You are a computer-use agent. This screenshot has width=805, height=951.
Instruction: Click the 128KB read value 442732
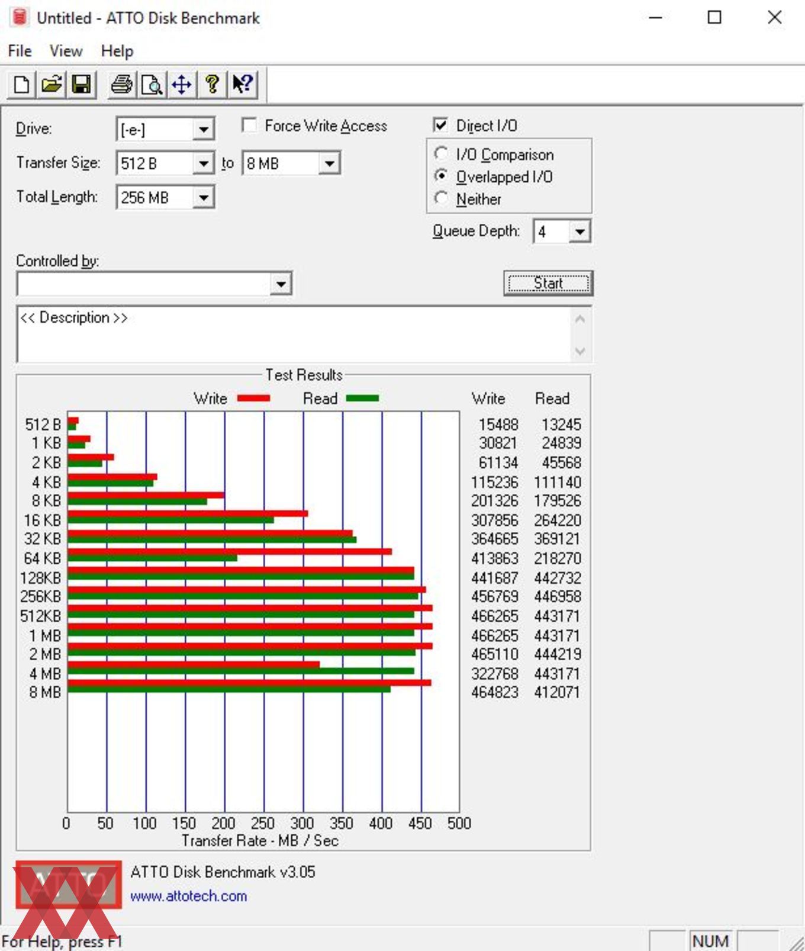tap(557, 578)
